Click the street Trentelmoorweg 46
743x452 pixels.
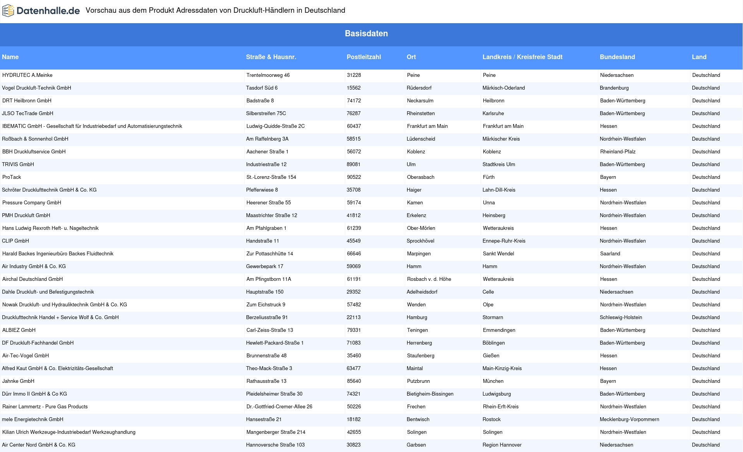268,75
